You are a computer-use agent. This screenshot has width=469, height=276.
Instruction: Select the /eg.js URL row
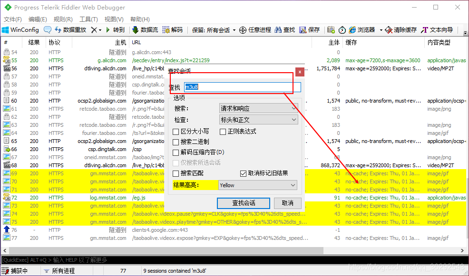point(234,198)
